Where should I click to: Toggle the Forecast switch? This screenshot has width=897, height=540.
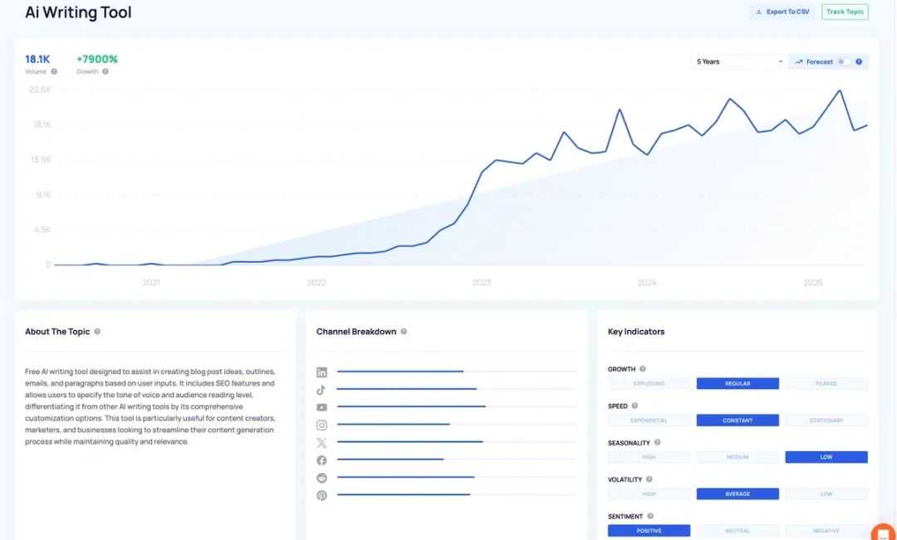[844, 61]
